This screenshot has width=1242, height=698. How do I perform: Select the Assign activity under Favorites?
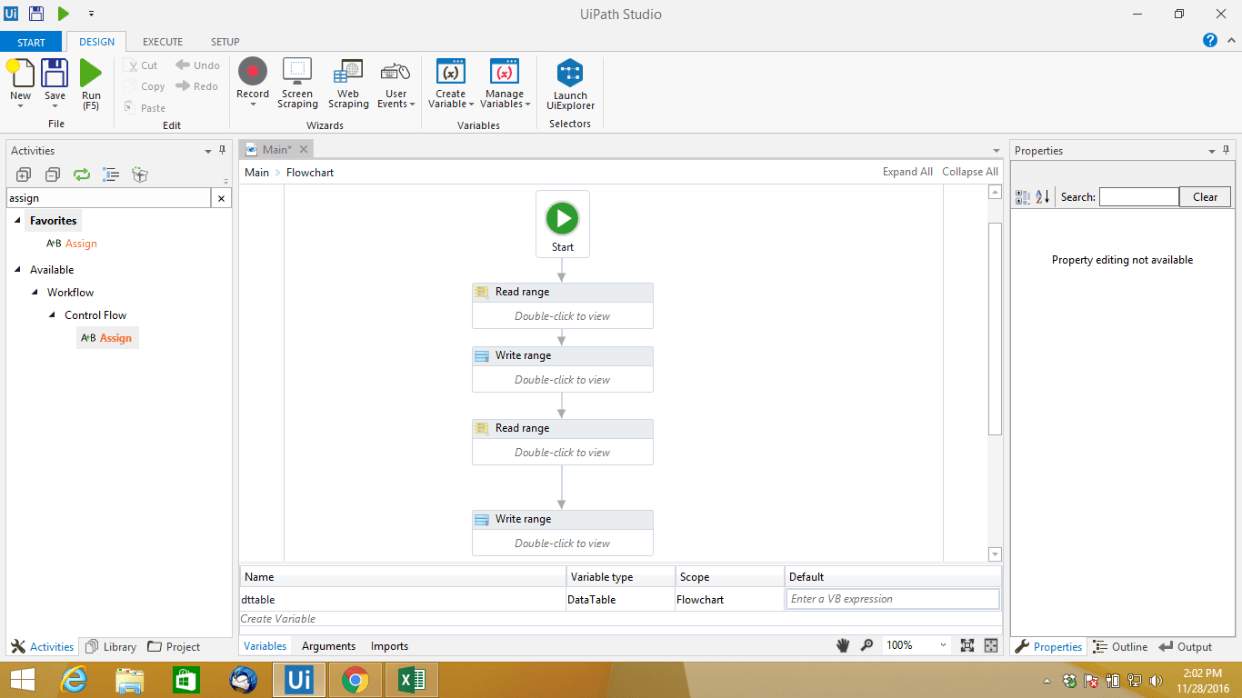tap(72, 244)
